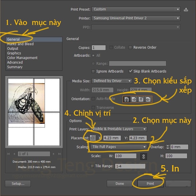Select General in the options list

34,39
